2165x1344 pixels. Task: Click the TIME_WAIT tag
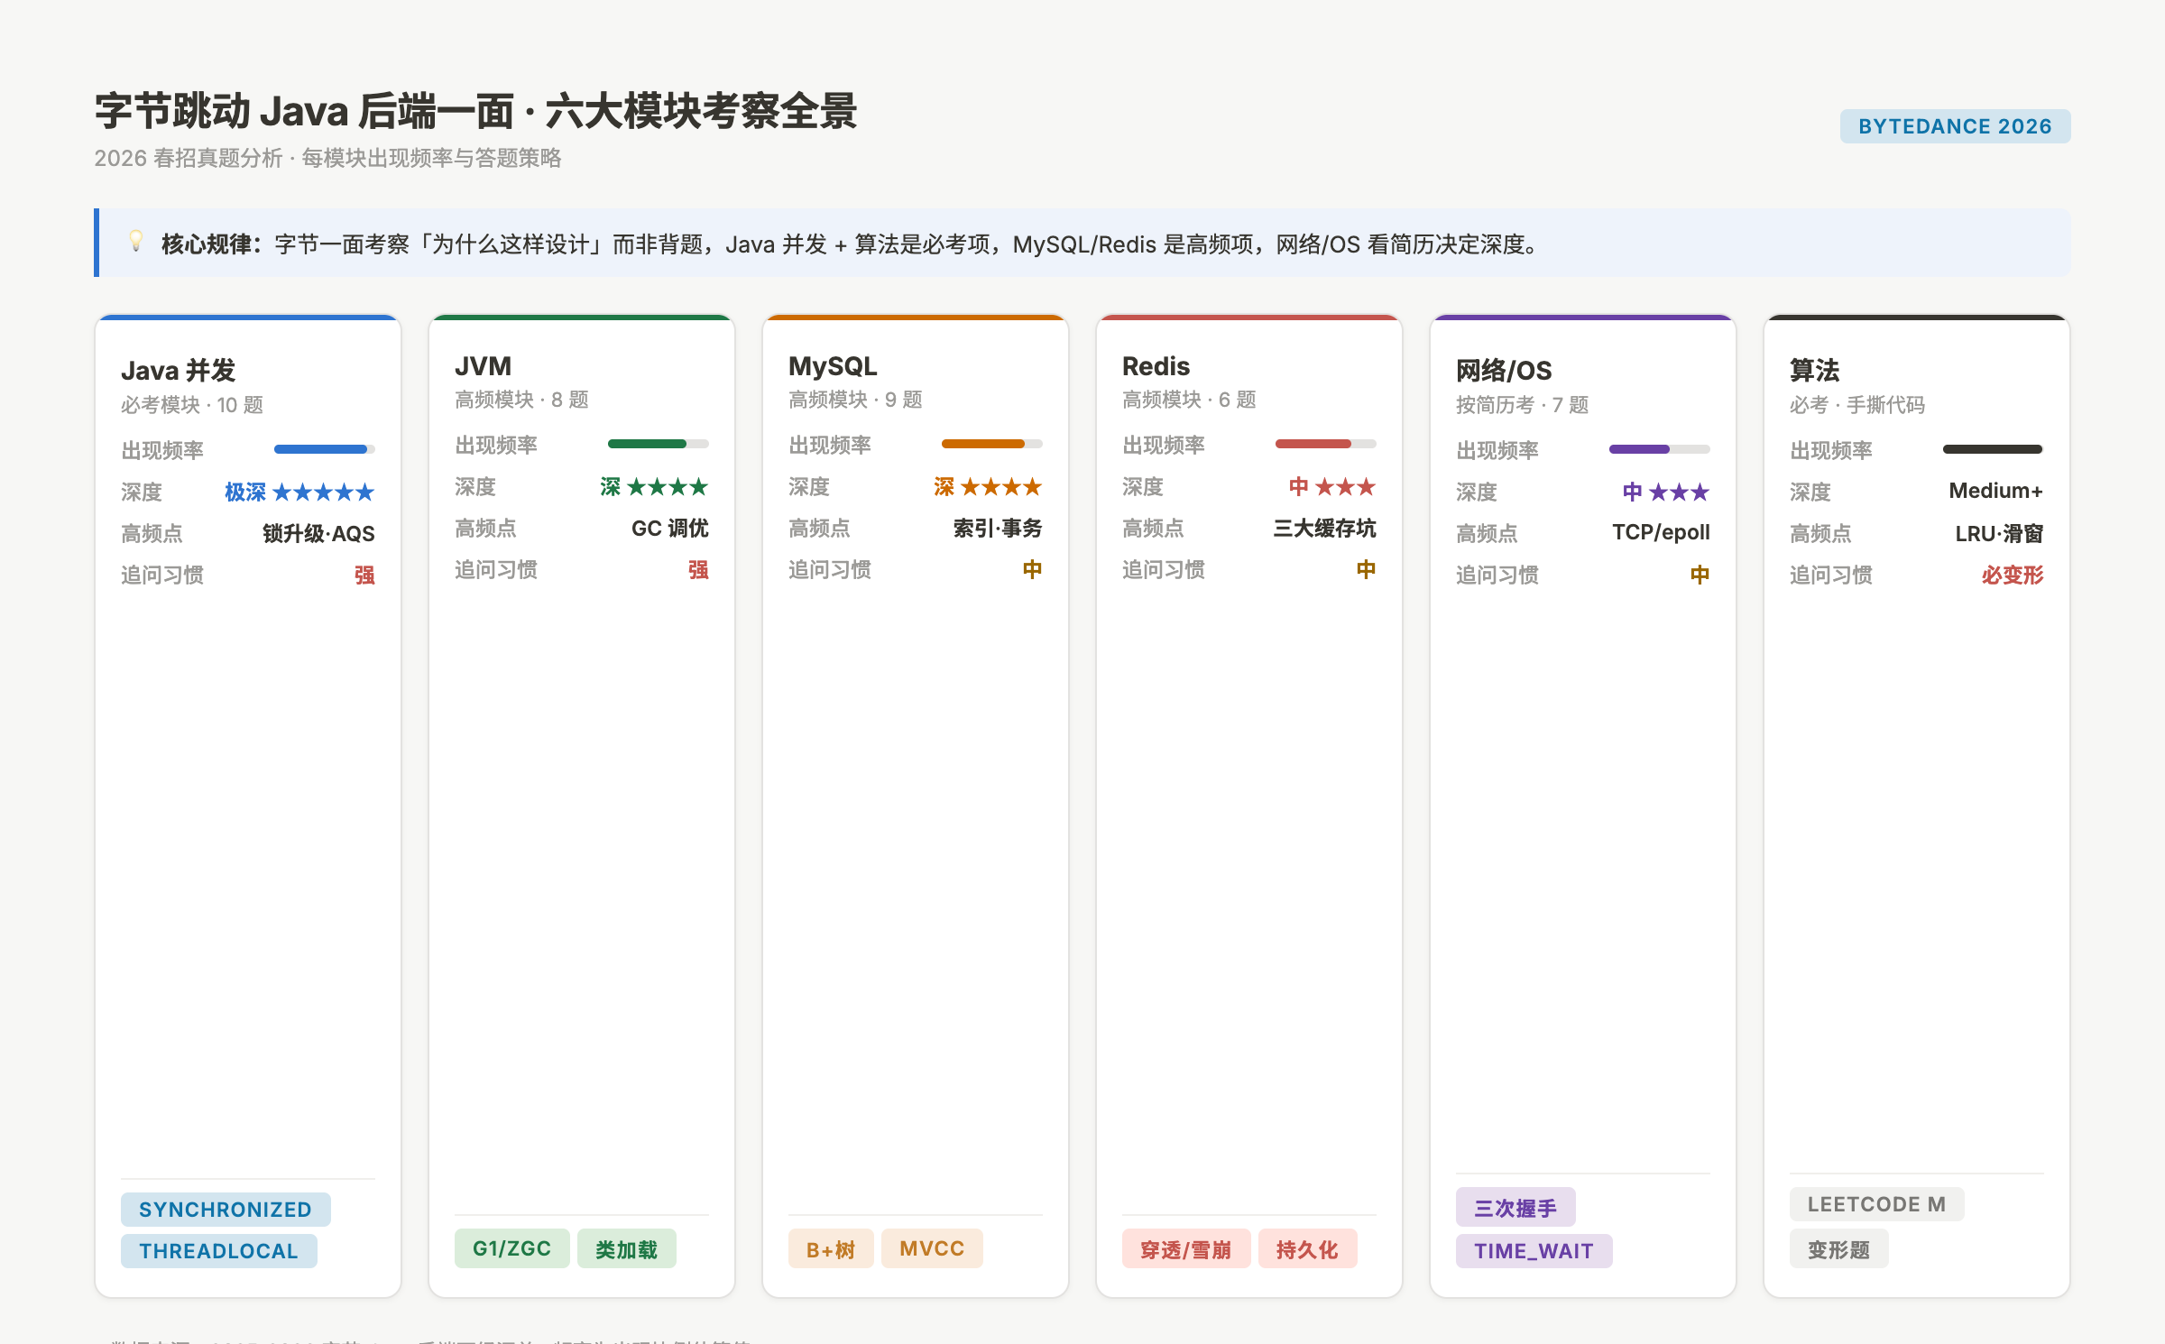(x=1534, y=1251)
